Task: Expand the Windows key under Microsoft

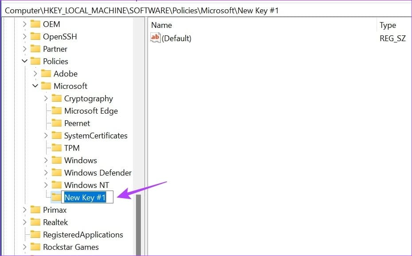Action: point(46,160)
